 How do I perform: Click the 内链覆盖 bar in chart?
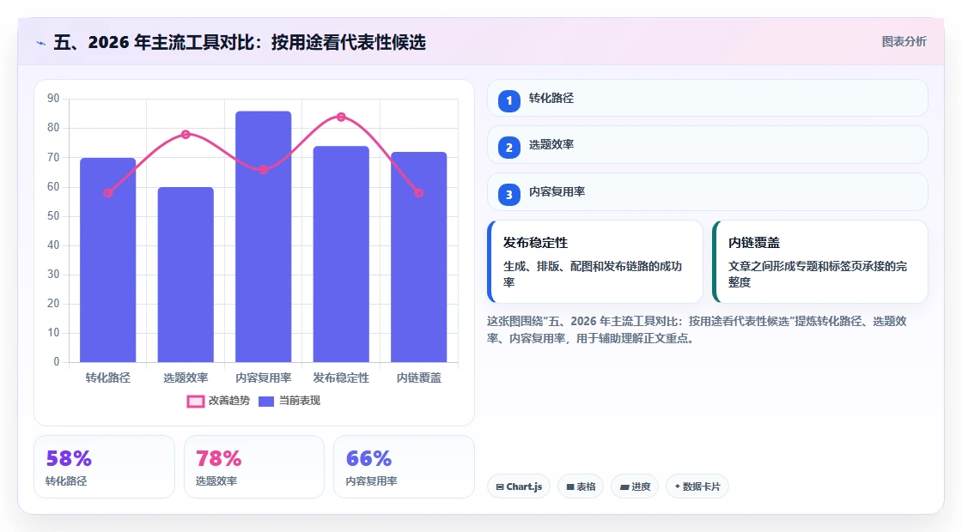point(419,257)
